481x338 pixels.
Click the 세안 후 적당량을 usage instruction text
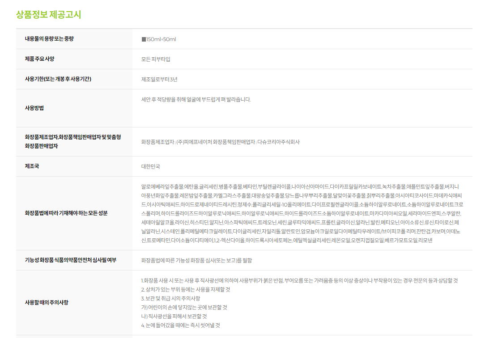click(196, 99)
